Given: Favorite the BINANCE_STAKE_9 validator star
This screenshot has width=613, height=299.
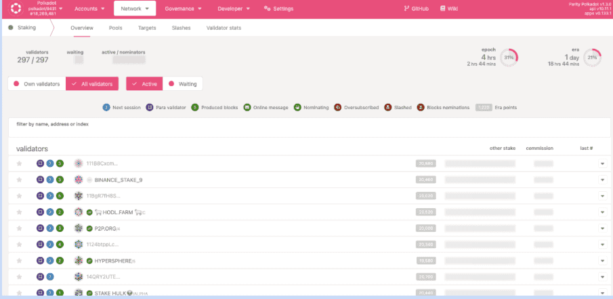Looking at the screenshot, I should (x=20, y=180).
